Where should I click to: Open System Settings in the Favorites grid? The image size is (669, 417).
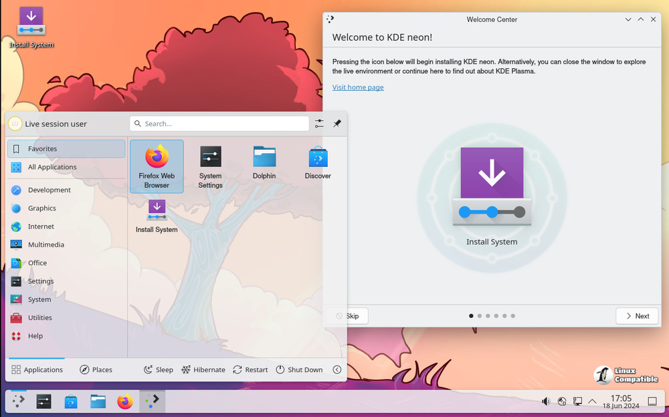(x=210, y=166)
